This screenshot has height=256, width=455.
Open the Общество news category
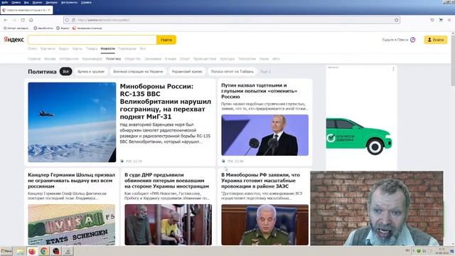pyautogui.click(x=132, y=58)
